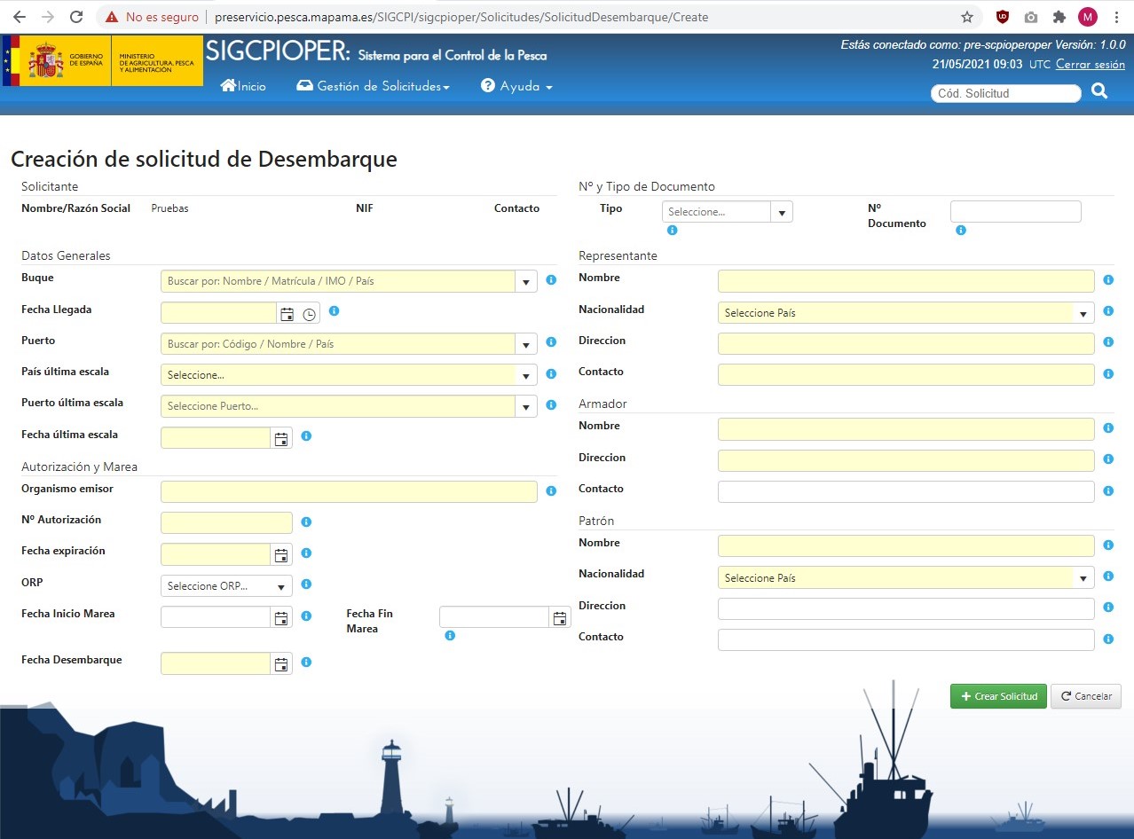
Task: Open calendar for Fecha expiración
Action: [281, 555]
